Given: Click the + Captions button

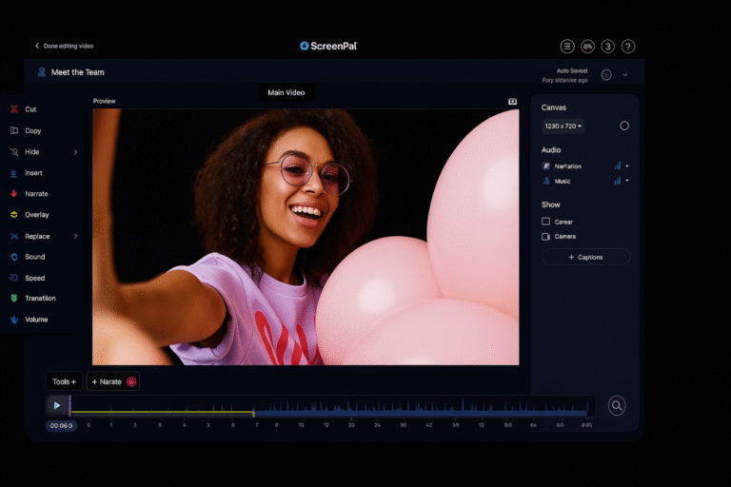Looking at the screenshot, I should tap(586, 257).
